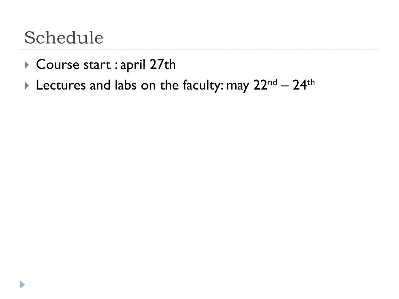The height and width of the screenshot is (299, 399).
Task: Click the dotted line under the title
Action: click(x=199, y=50)
